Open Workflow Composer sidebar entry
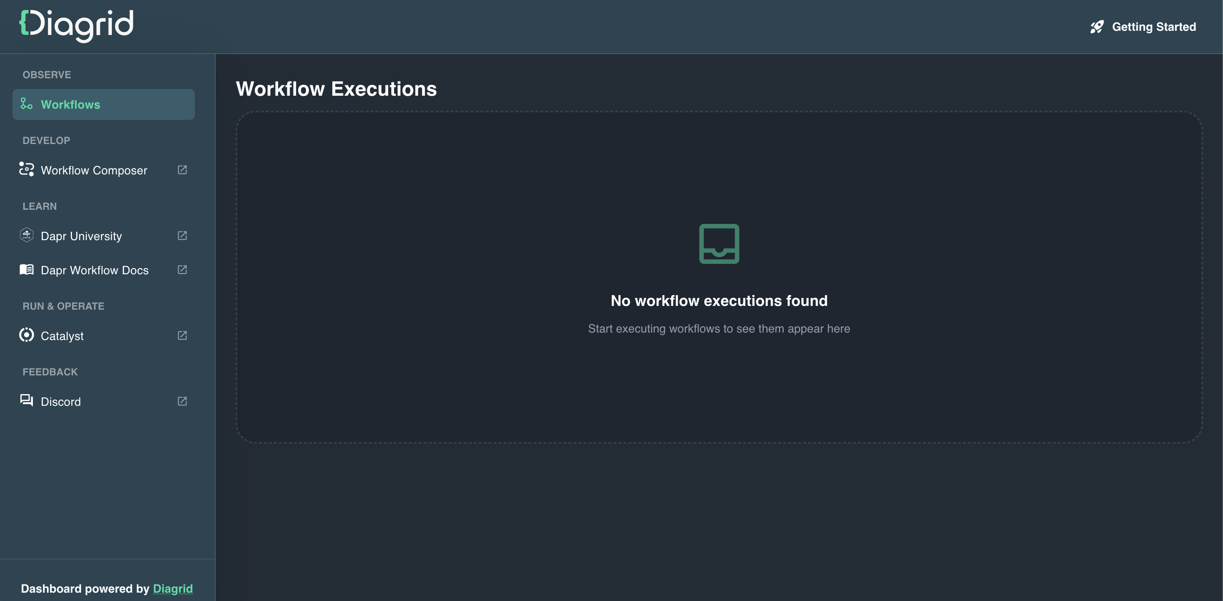 tap(94, 170)
